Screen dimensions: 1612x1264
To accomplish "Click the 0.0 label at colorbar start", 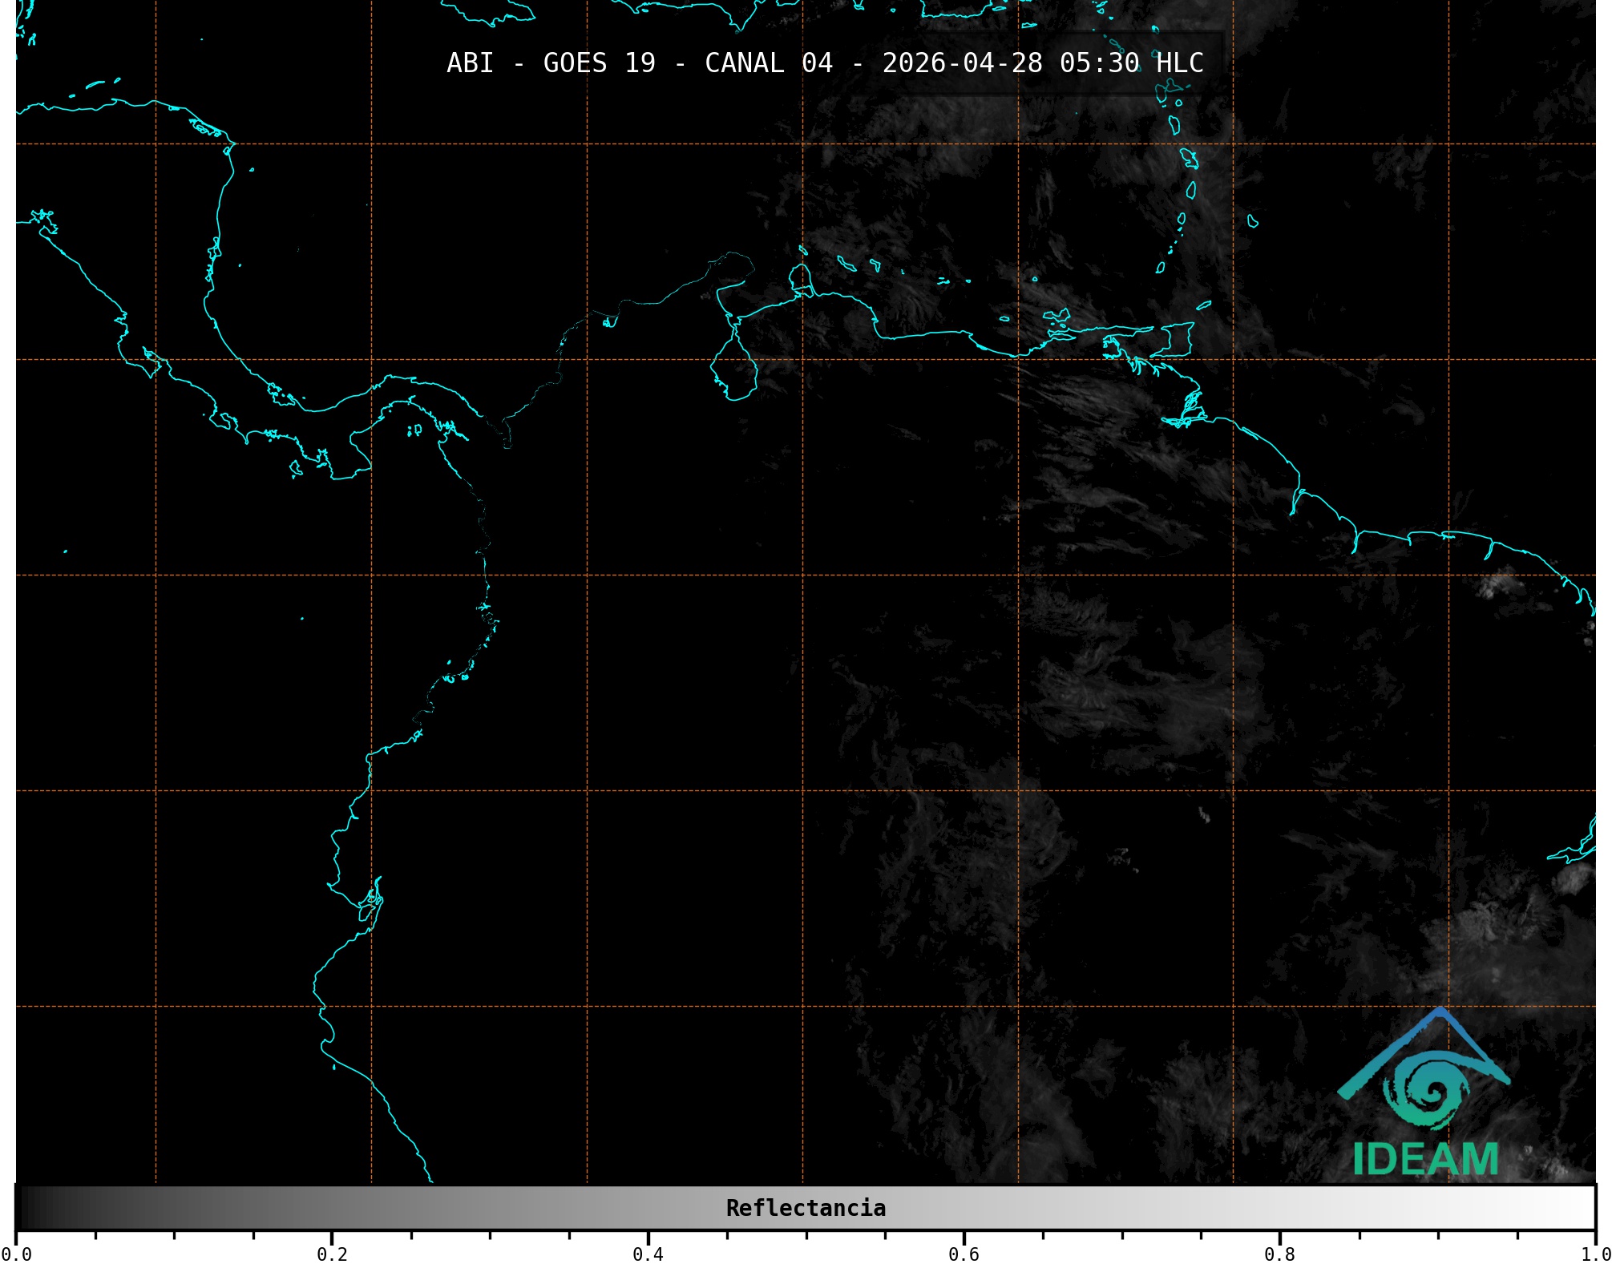I will pyautogui.click(x=16, y=1254).
